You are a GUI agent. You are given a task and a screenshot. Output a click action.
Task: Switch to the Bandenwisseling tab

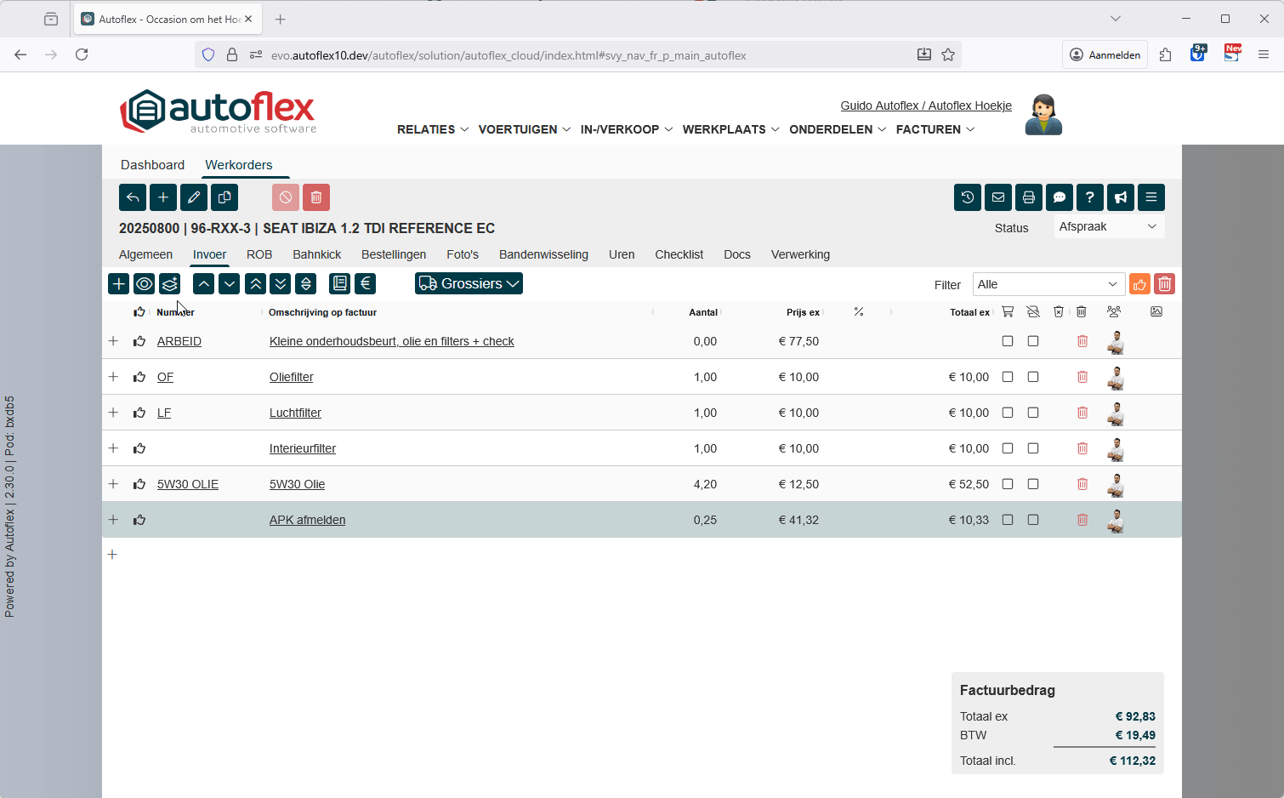pyautogui.click(x=543, y=254)
